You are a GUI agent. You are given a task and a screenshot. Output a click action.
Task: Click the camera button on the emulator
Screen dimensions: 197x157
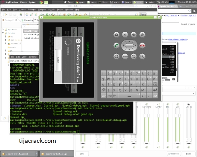tap(116, 35)
